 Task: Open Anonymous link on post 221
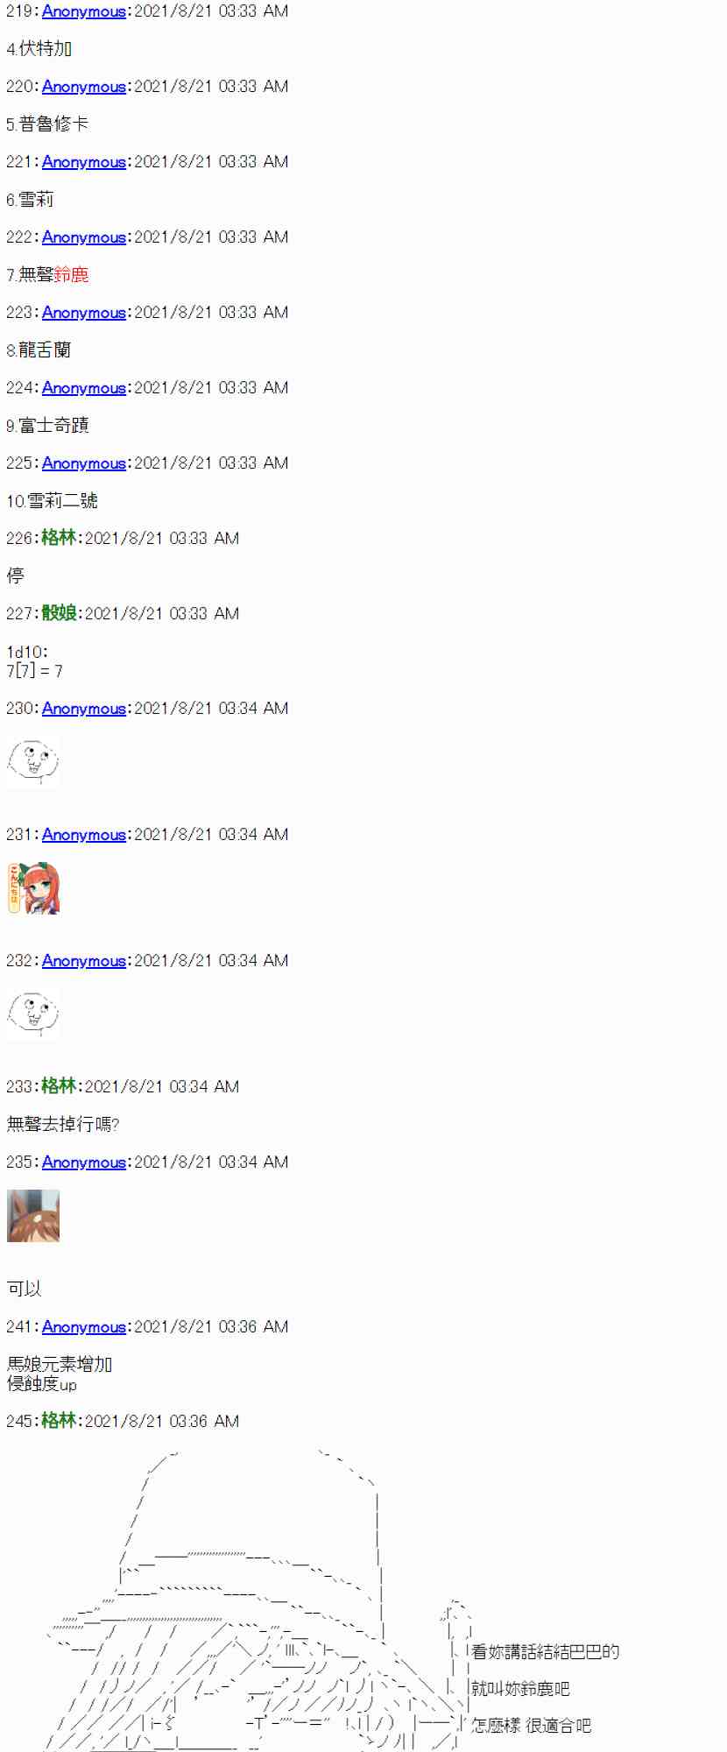point(84,162)
